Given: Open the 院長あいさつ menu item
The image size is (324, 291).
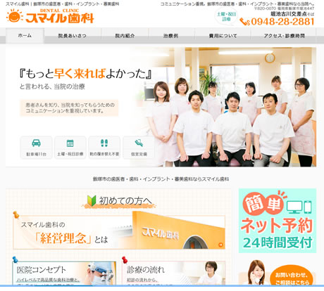Looking at the screenshot, I should click(73, 36).
